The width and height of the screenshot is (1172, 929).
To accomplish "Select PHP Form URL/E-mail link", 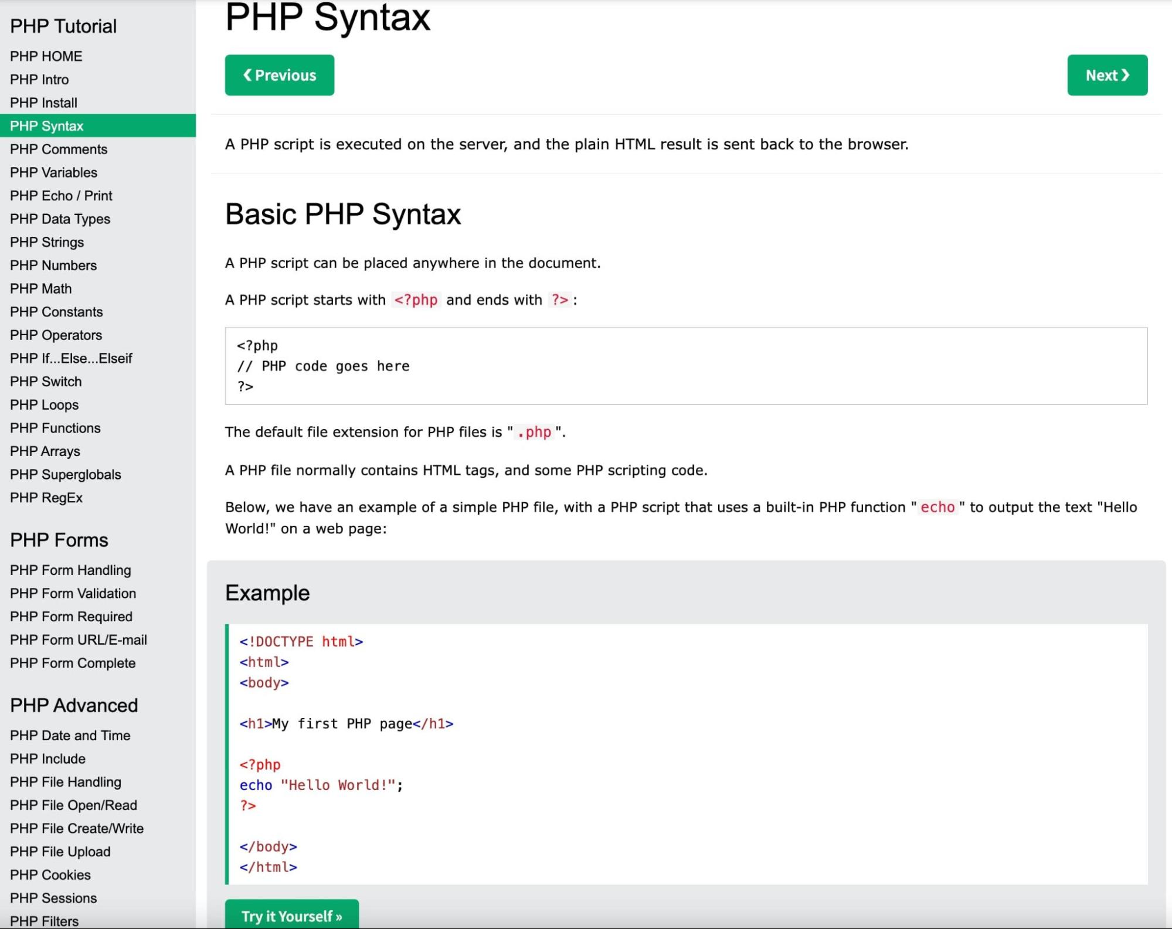I will [78, 640].
